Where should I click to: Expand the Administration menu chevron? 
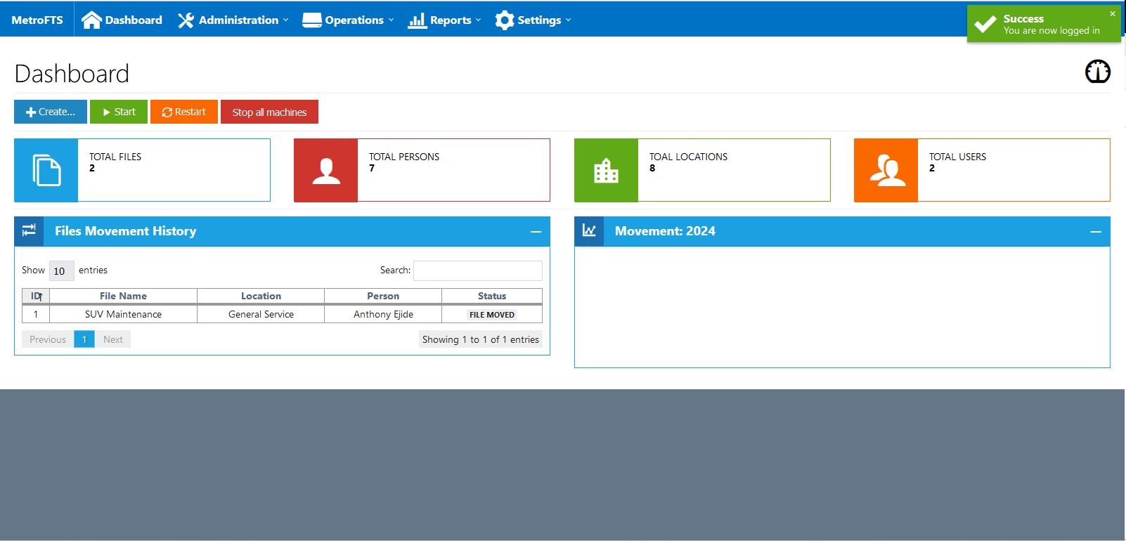pos(286,20)
